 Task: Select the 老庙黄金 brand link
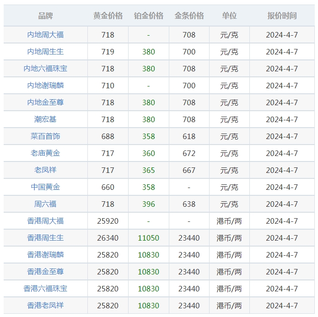pyautogui.click(x=45, y=153)
